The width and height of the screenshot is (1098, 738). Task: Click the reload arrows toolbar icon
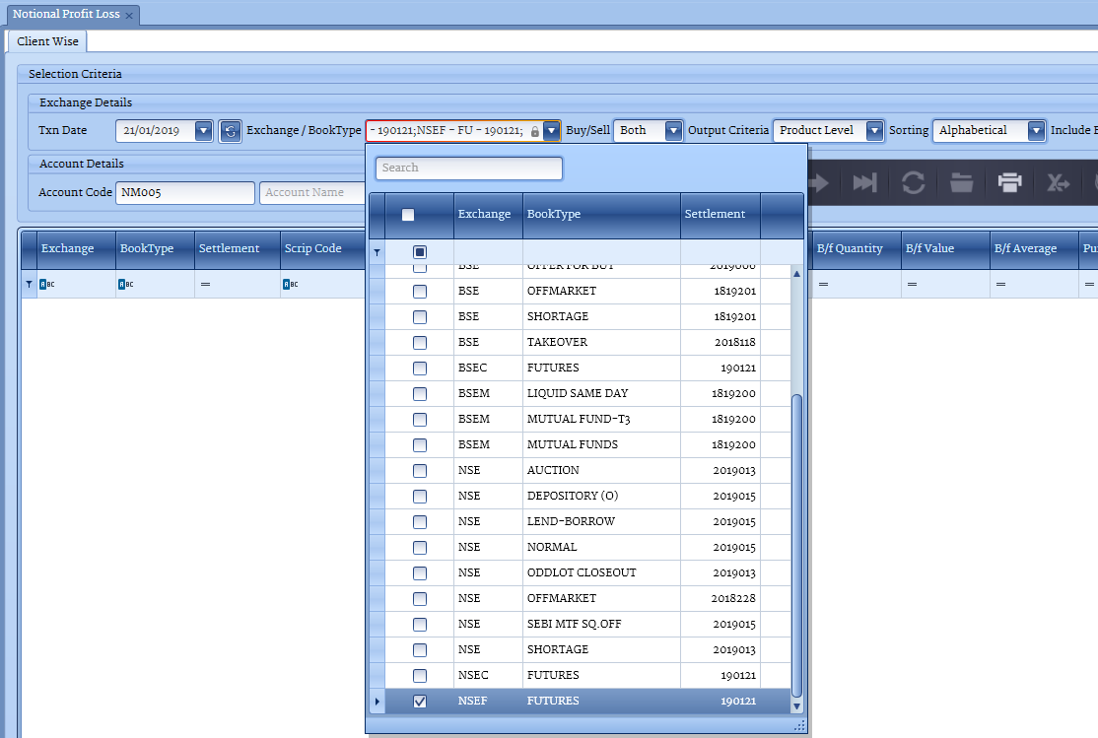(x=913, y=182)
